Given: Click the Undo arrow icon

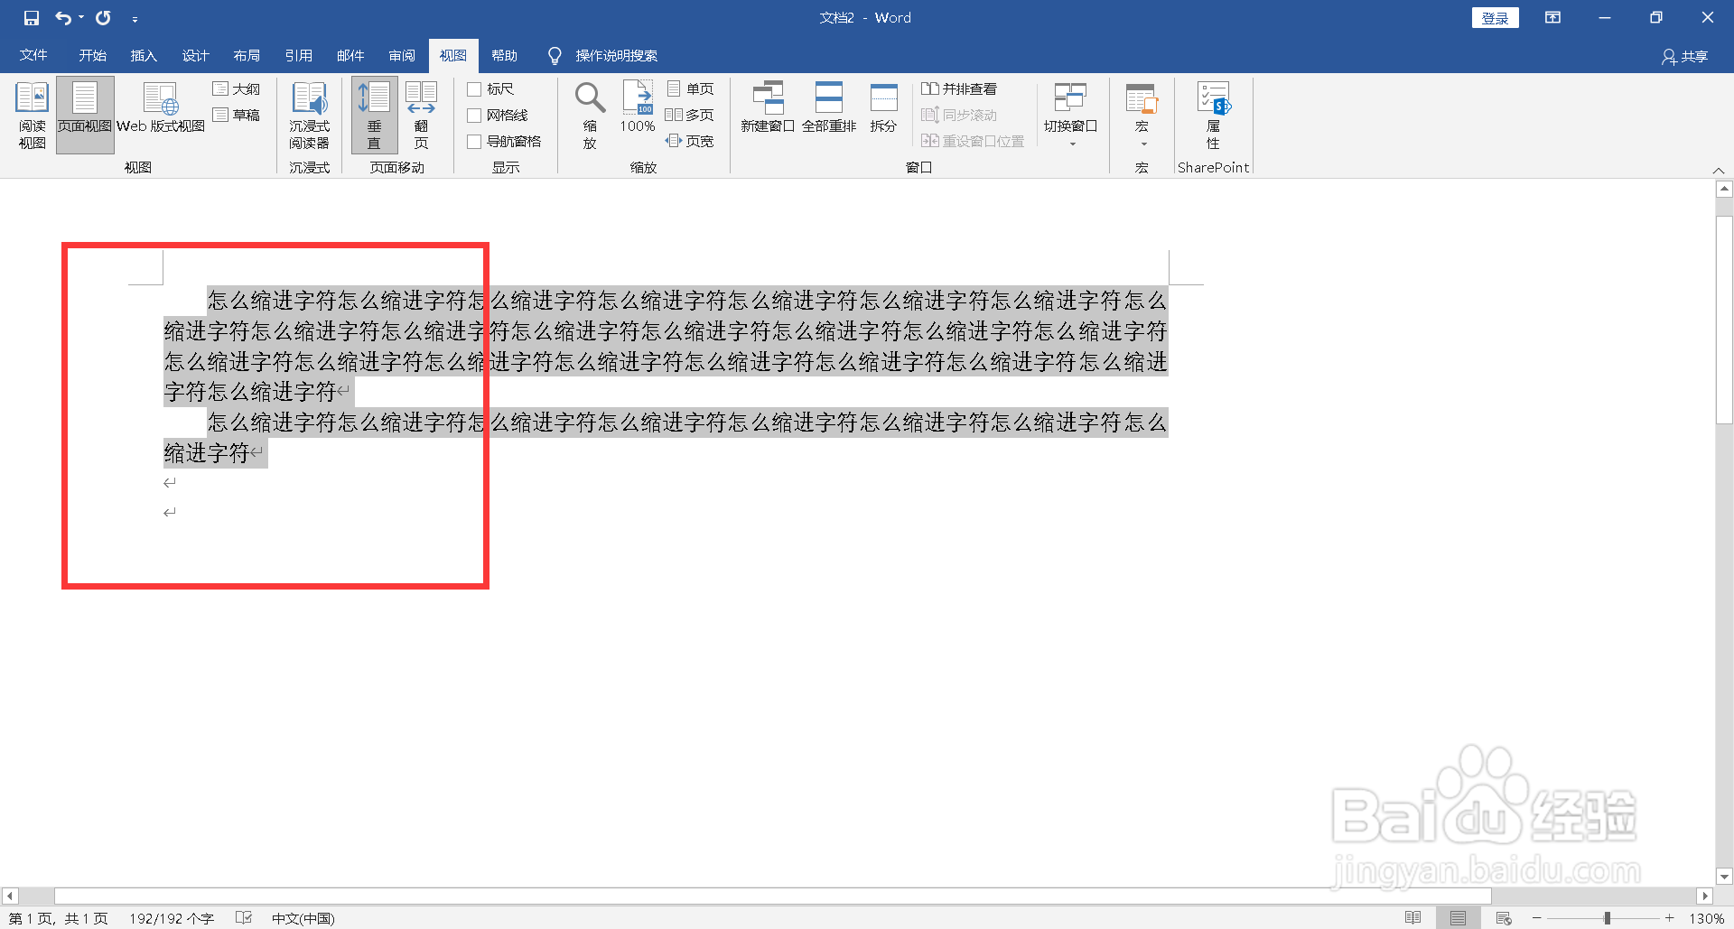Looking at the screenshot, I should 63,18.
